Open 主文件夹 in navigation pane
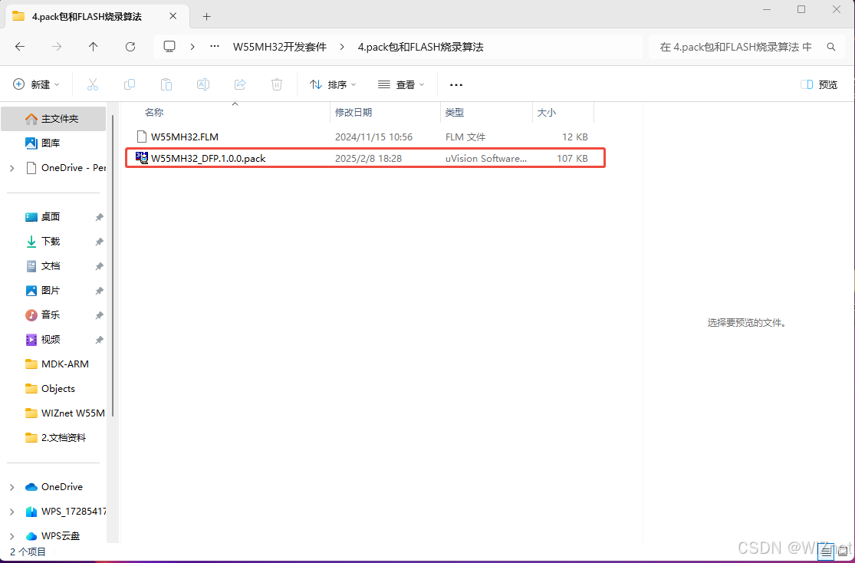The height and width of the screenshot is (563, 855). click(x=54, y=118)
